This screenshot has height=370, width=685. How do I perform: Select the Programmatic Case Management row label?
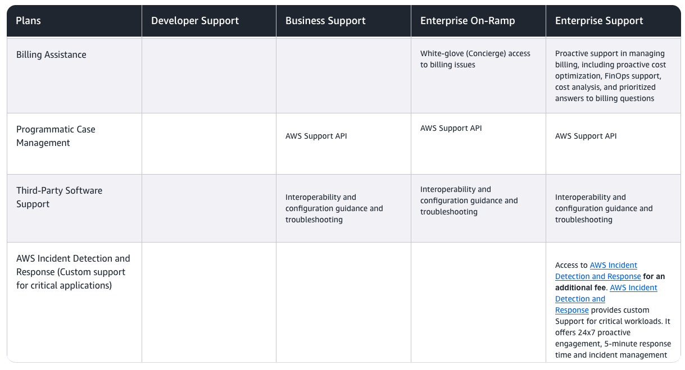(56, 136)
